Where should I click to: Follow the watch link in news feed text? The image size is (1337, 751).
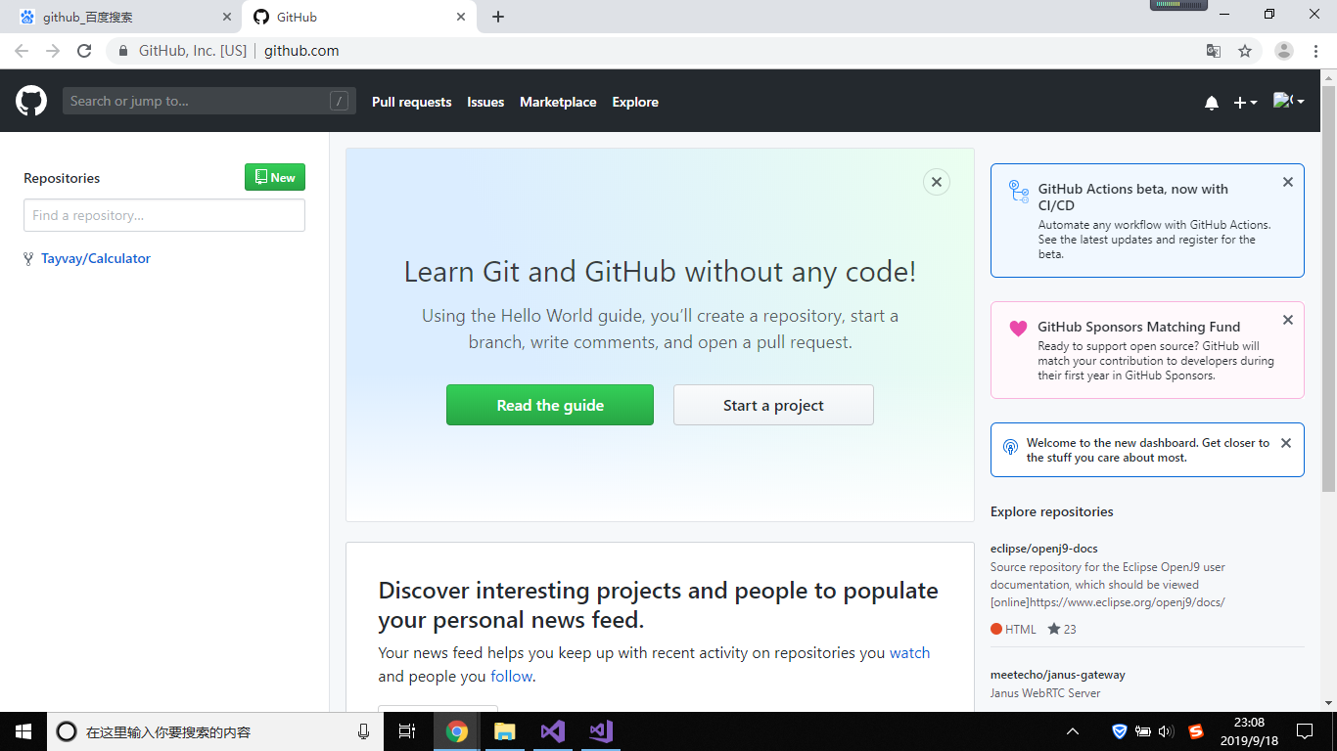(909, 653)
